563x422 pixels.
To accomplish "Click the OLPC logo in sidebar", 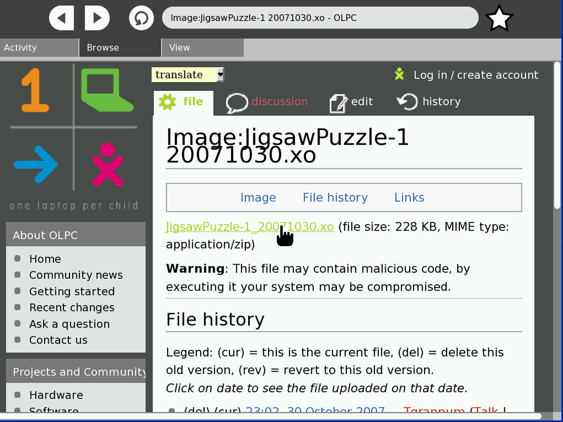I will click(x=74, y=136).
